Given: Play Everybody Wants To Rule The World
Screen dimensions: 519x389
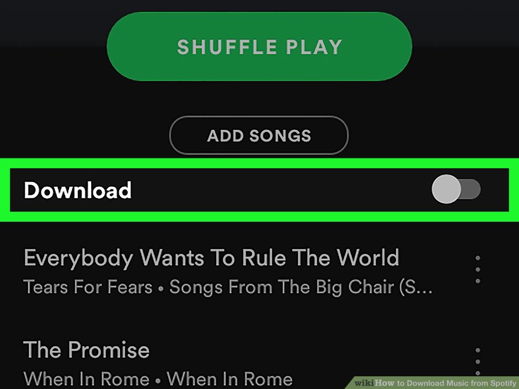Looking at the screenshot, I should (212, 258).
